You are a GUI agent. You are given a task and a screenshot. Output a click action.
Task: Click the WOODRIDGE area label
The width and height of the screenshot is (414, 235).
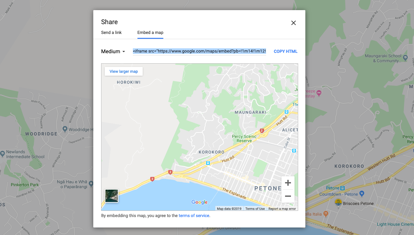tap(41, 134)
